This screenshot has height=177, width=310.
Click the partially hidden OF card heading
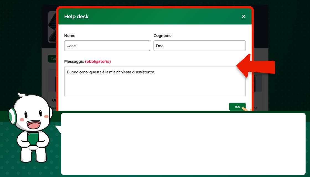[54, 100]
